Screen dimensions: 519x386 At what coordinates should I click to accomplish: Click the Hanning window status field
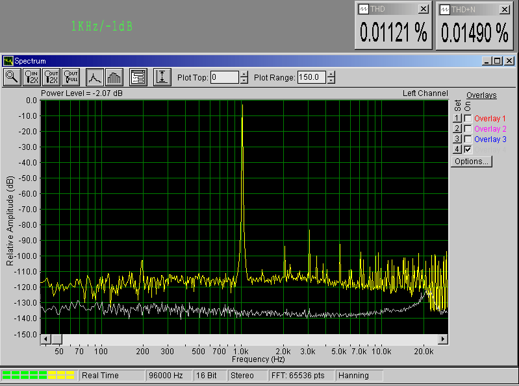(359, 376)
